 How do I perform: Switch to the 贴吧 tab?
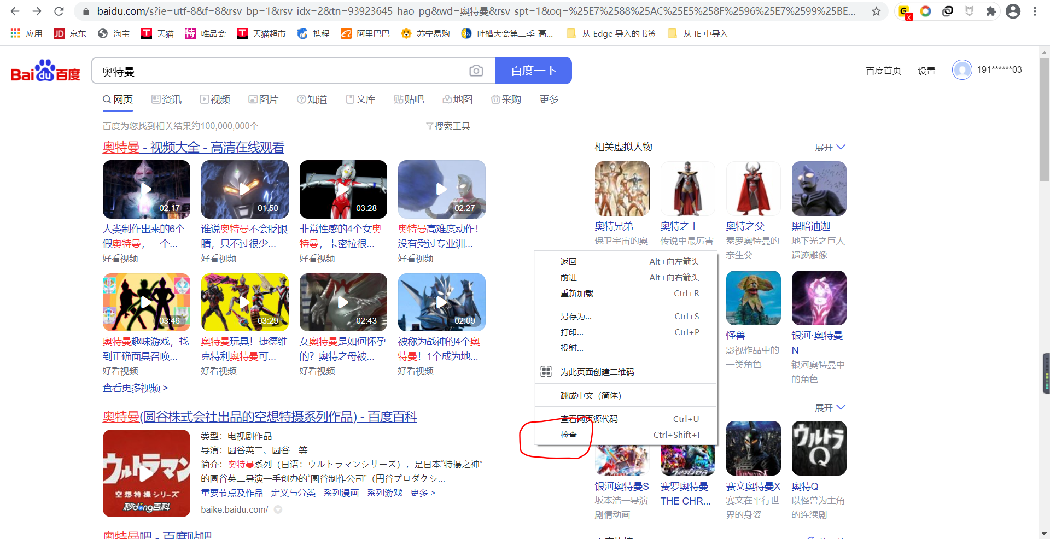409,99
